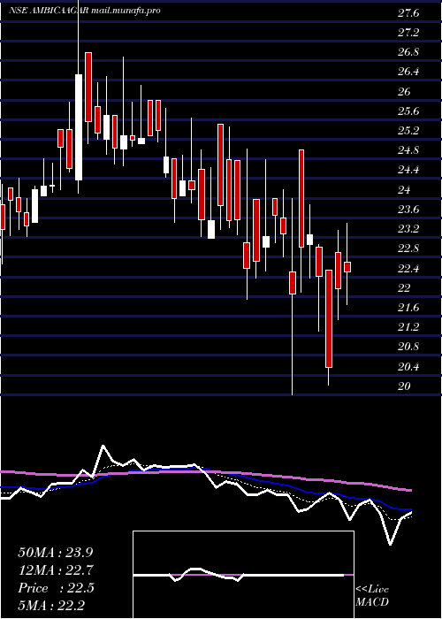Click the 26.4 price axis label
The height and width of the screenshot is (619, 442).
tap(408, 73)
